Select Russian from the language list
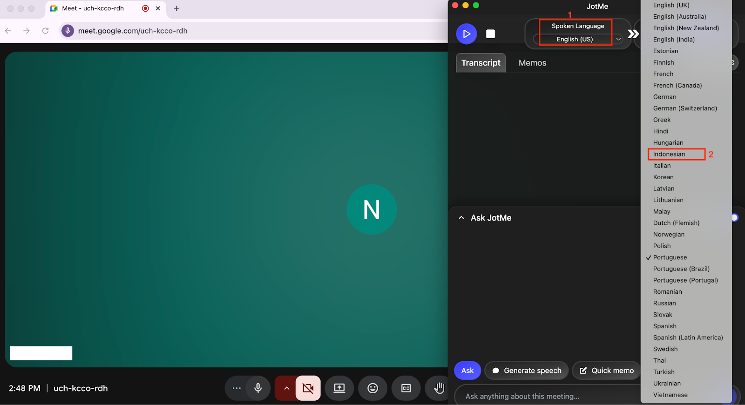This screenshot has width=745, height=405. click(664, 303)
